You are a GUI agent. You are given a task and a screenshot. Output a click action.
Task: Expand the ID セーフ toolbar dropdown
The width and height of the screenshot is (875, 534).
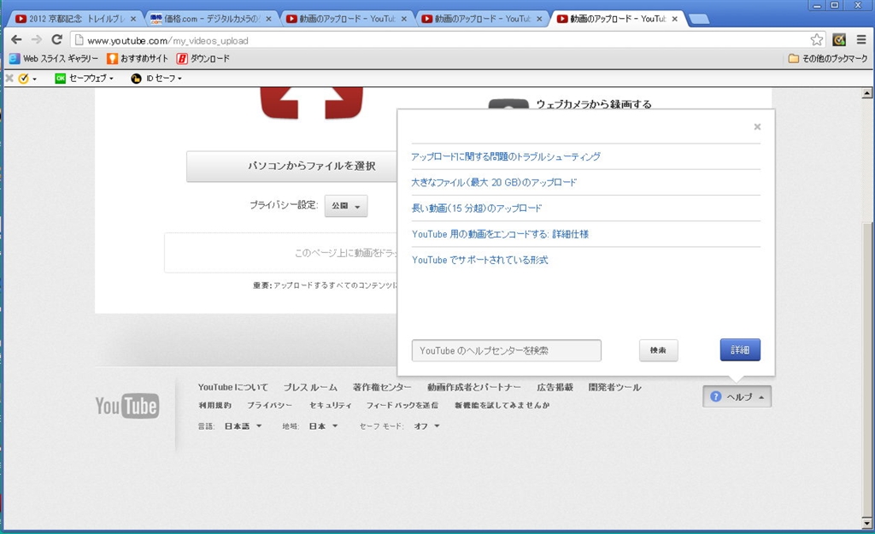click(179, 79)
